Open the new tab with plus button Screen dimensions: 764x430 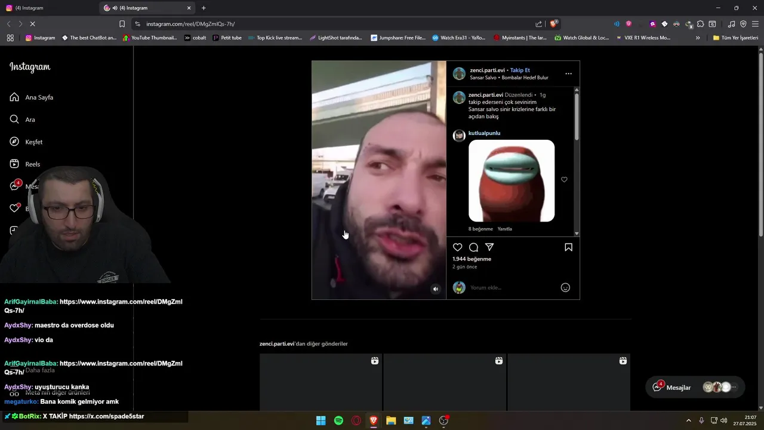coord(204,8)
